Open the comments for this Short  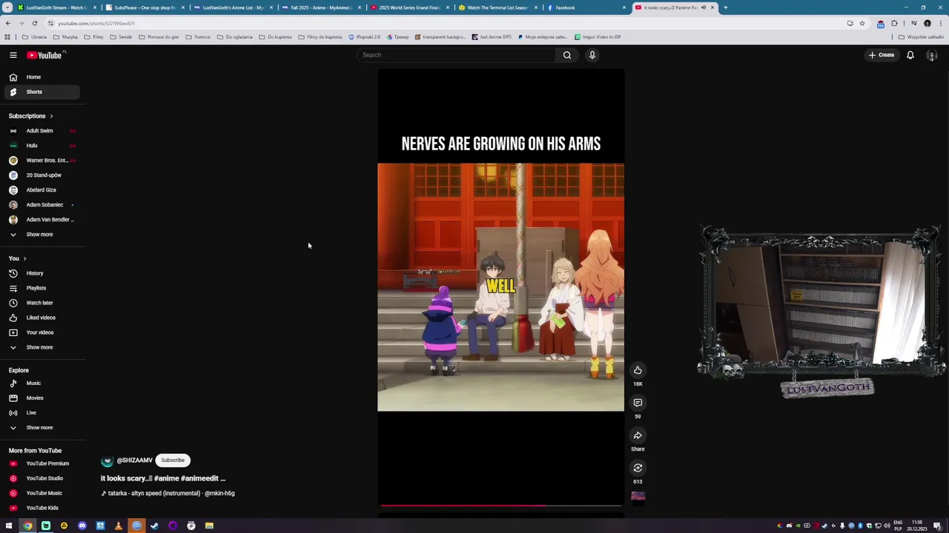(x=638, y=403)
